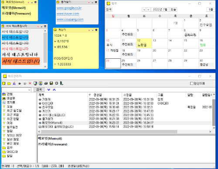Sort by the 수정일 column header
Image resolution: width=218 pixels, height=169 pixels.
[x=139, y=95]
